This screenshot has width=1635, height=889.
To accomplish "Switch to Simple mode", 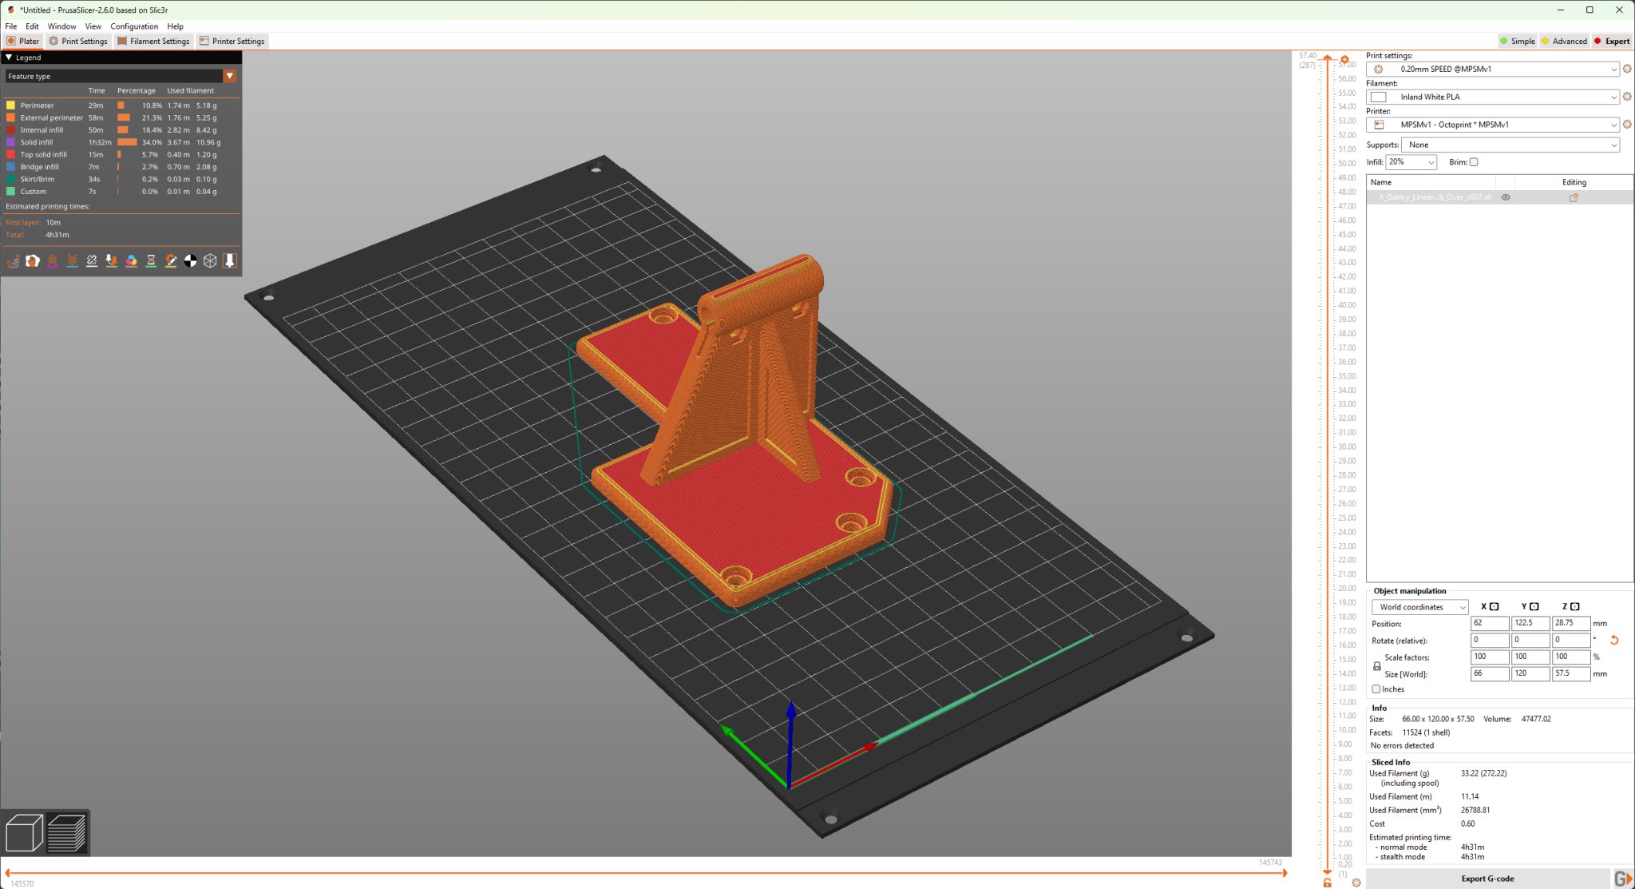I will tap(1516, 41).
